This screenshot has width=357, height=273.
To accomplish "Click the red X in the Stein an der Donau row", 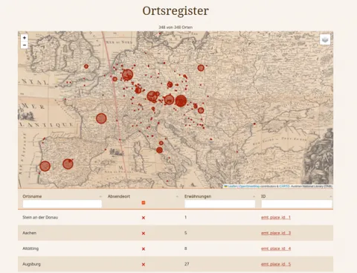I will [x=144, y=218].
